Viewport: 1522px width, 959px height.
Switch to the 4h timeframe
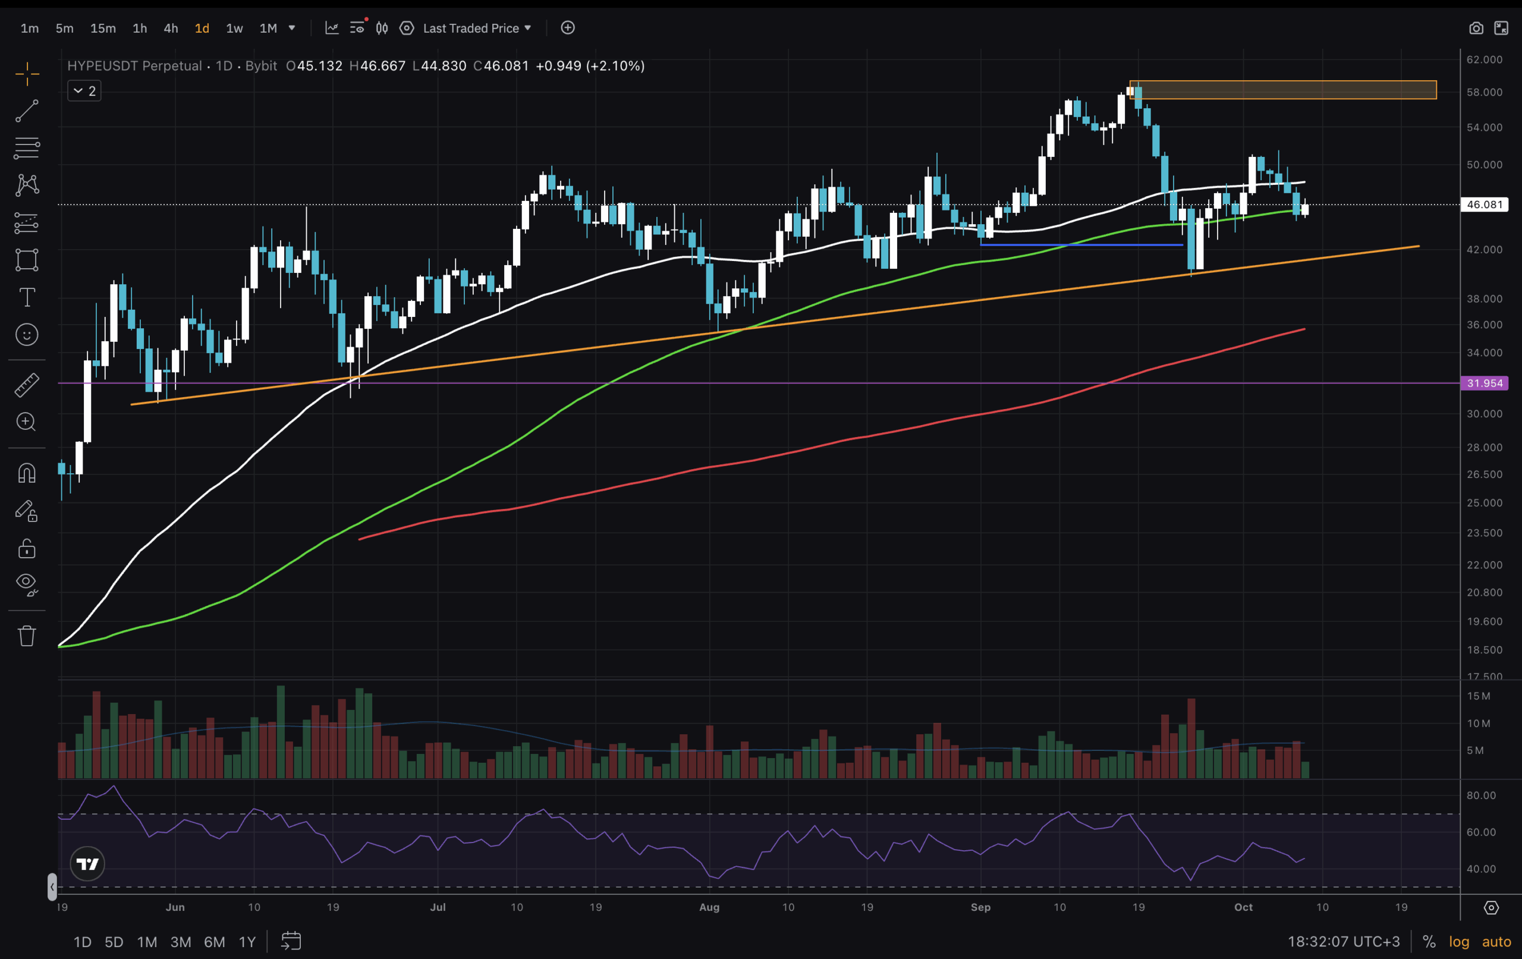click(171, 29)
